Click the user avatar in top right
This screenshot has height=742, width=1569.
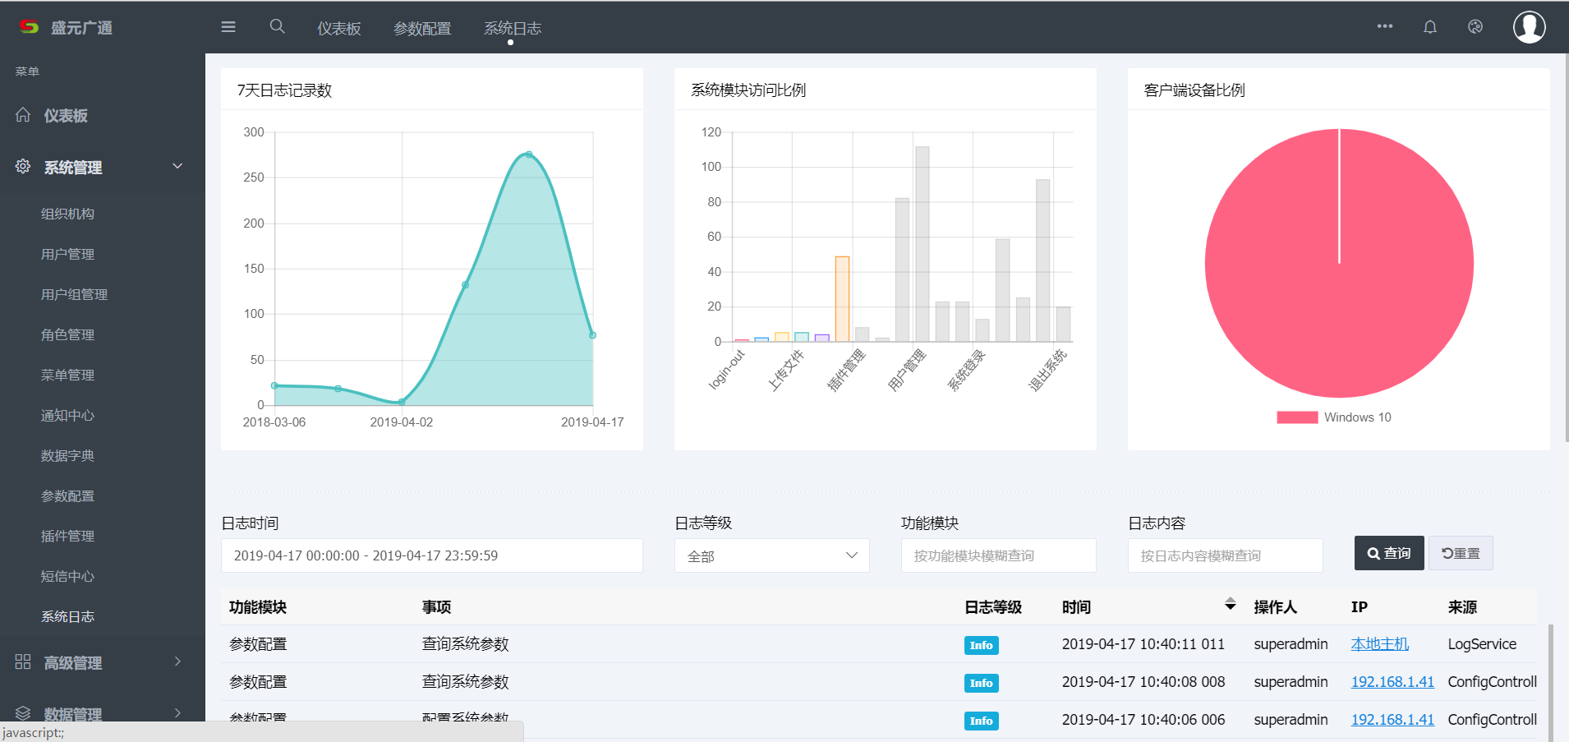click(1530, 26)
